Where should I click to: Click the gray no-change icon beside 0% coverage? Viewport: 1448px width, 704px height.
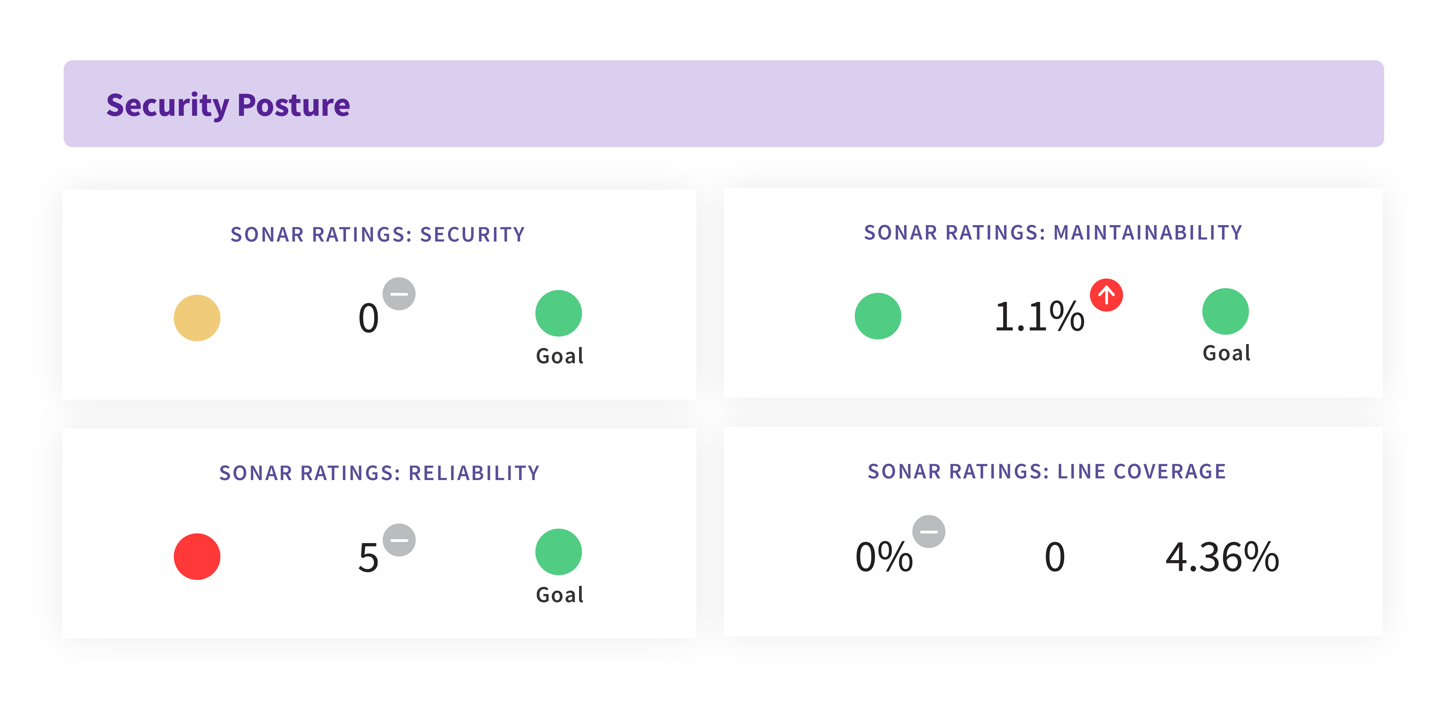click(928, 531)
